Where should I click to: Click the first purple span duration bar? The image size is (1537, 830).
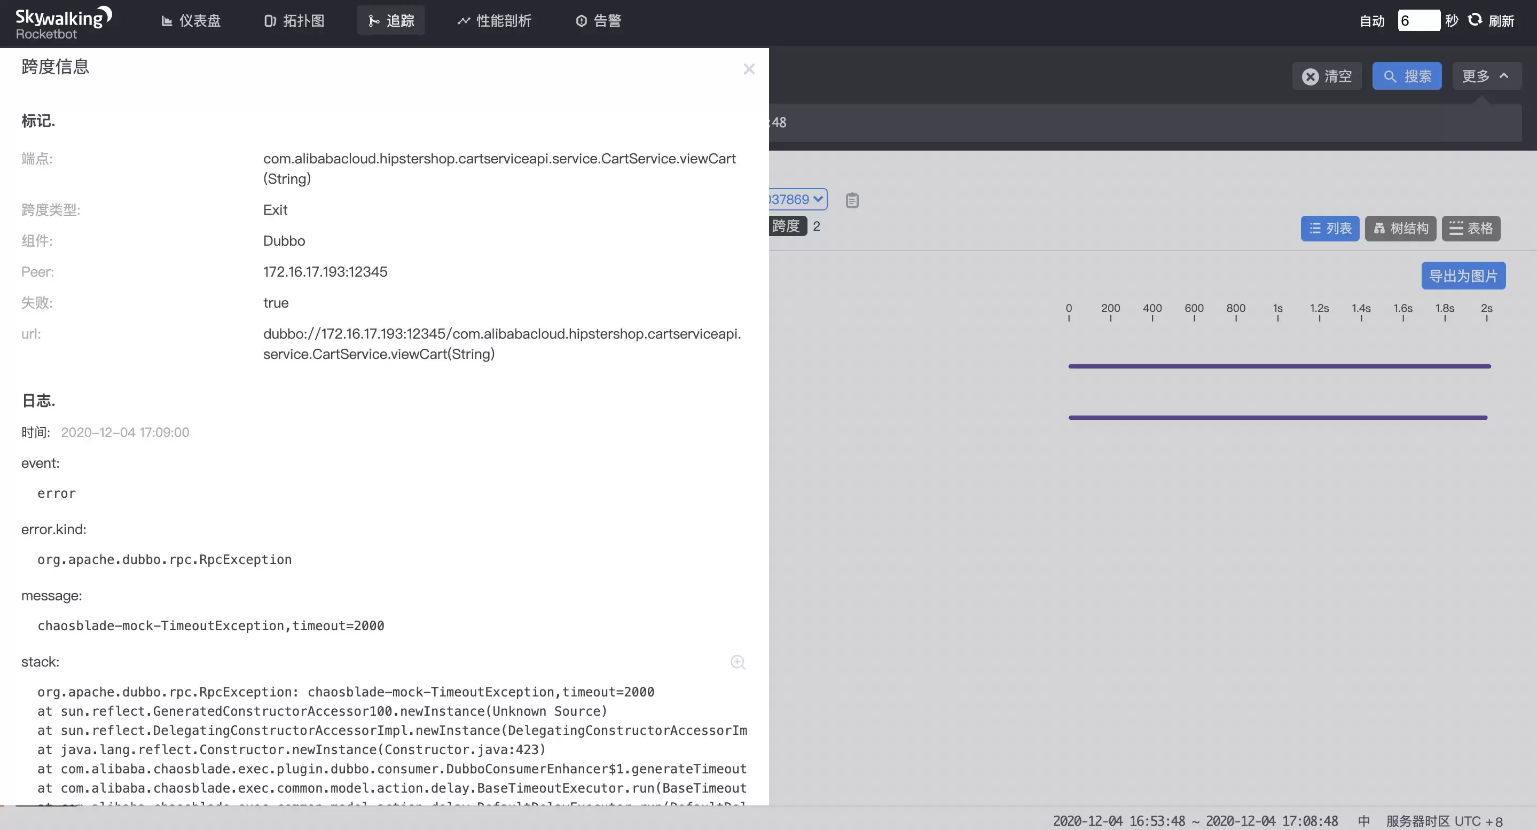coord(1279,366)
